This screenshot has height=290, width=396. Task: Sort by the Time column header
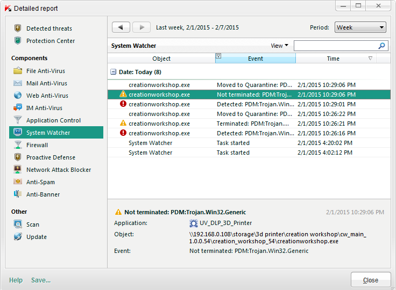[x=334, y=59]
